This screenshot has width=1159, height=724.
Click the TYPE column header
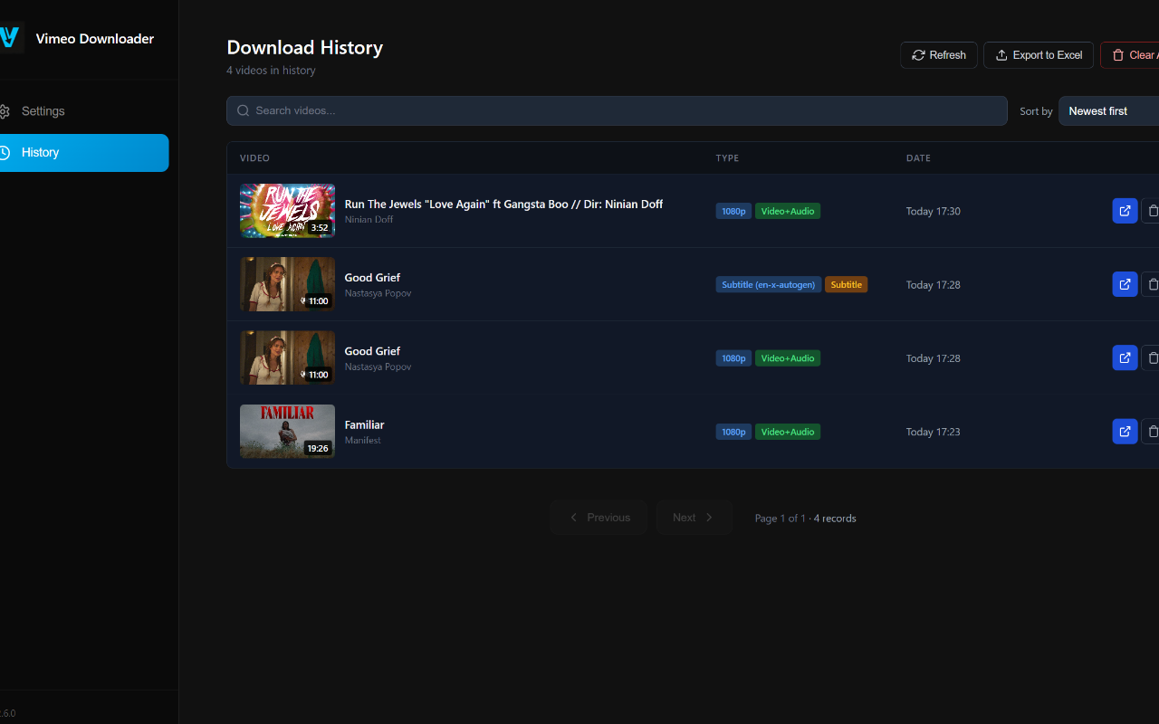point(727,158)
